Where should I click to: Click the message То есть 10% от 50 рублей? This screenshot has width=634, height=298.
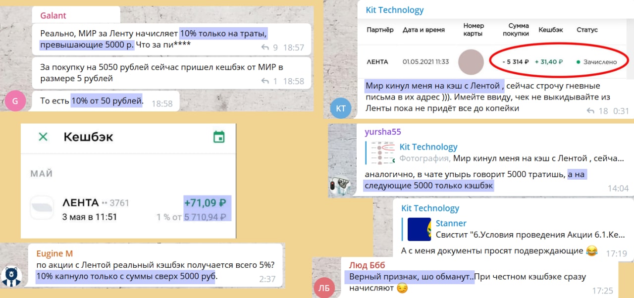click(x=106, y=101)
